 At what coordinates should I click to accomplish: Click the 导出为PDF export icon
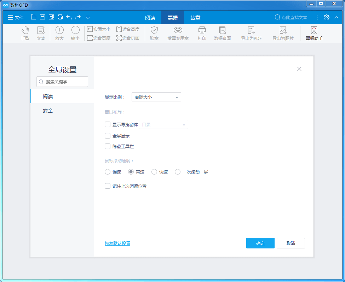(251, 33)
